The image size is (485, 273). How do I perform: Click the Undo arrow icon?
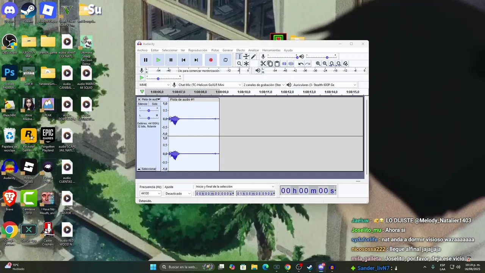(300, 64)
